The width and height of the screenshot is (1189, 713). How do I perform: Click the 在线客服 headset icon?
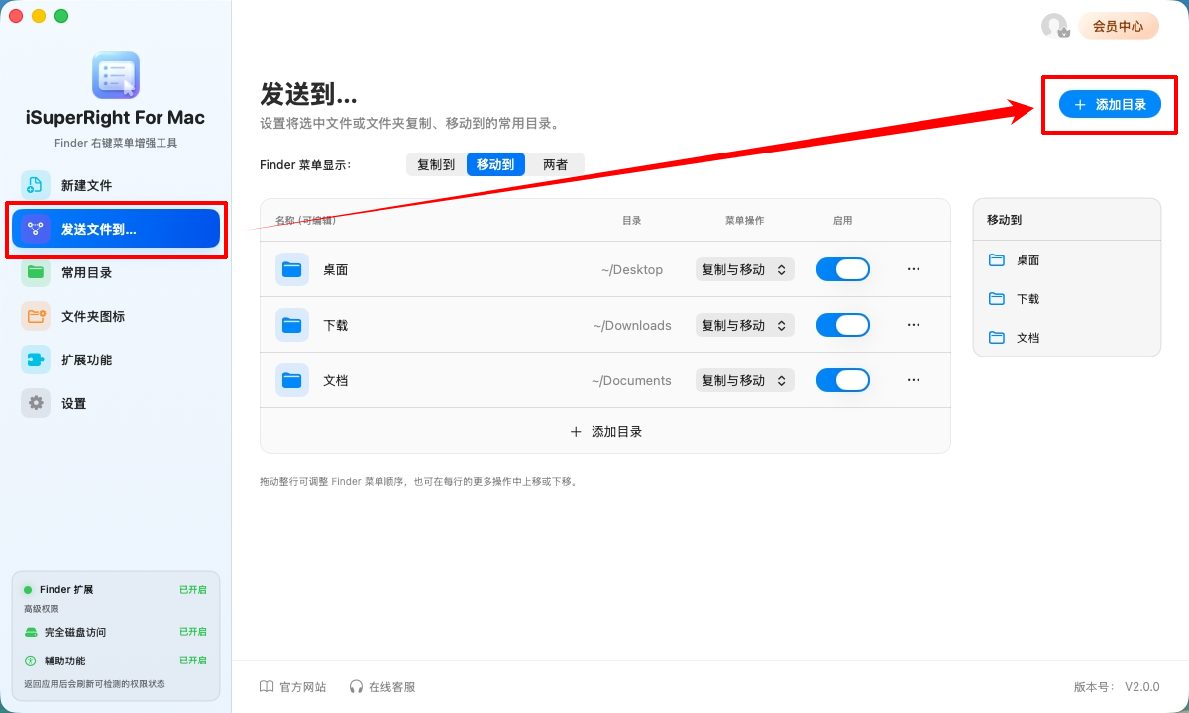(x=356, y=686)
